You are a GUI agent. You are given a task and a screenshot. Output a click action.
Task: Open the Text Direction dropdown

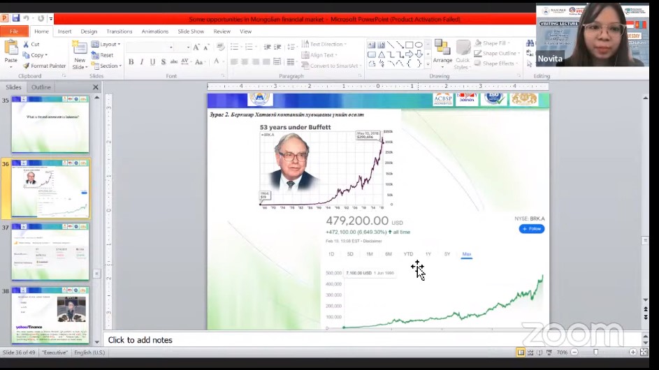pos(324,44)
